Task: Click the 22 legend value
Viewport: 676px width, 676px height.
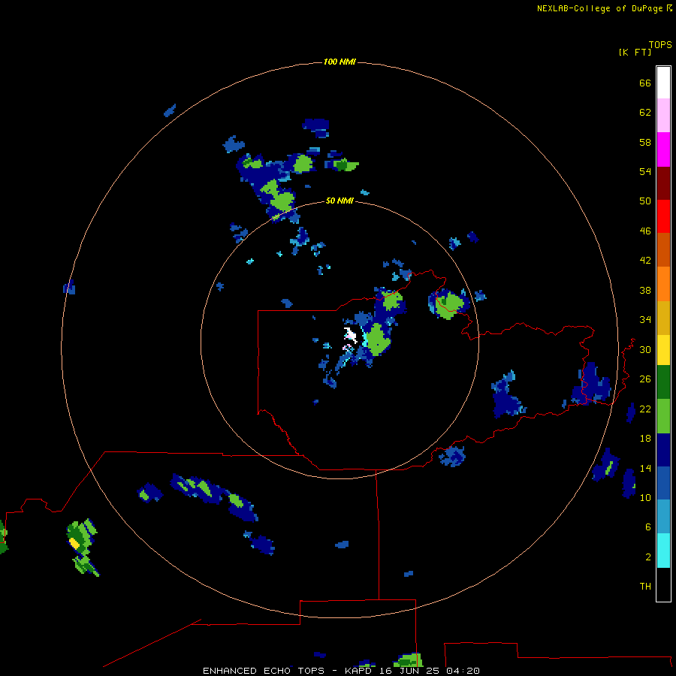Action: pos(645,409)
